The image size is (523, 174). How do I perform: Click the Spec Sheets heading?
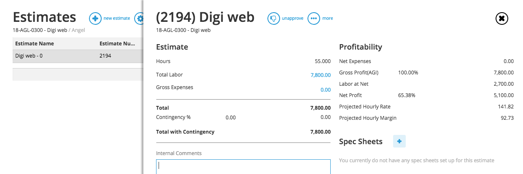(361, 142)
